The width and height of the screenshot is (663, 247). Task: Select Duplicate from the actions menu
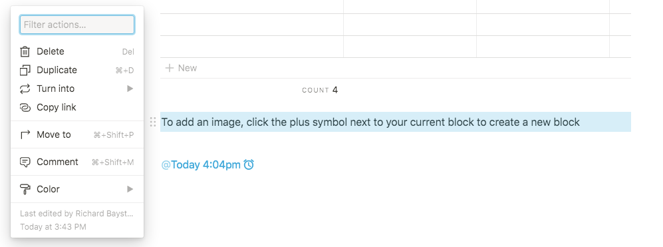click(77, 71)
